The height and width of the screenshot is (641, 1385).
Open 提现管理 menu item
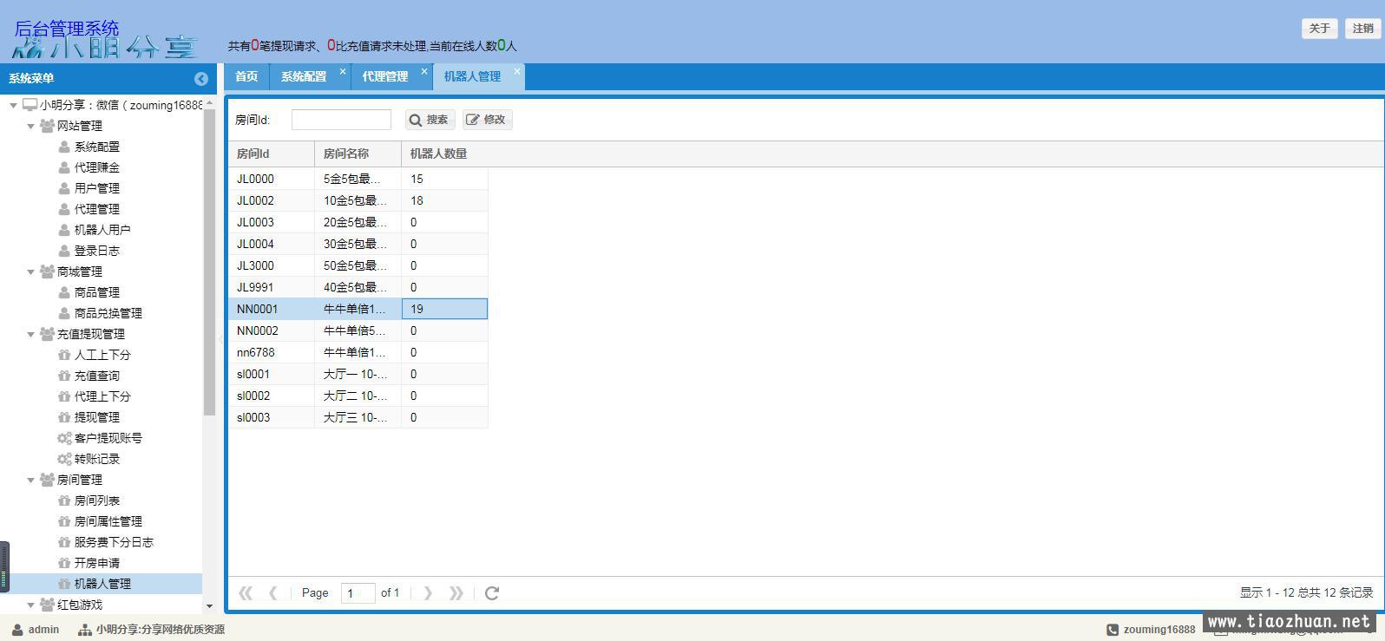coord(97,417)
